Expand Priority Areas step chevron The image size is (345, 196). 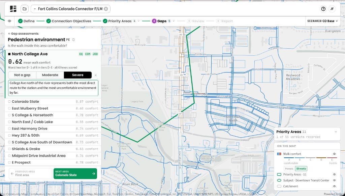click(138, 21)
